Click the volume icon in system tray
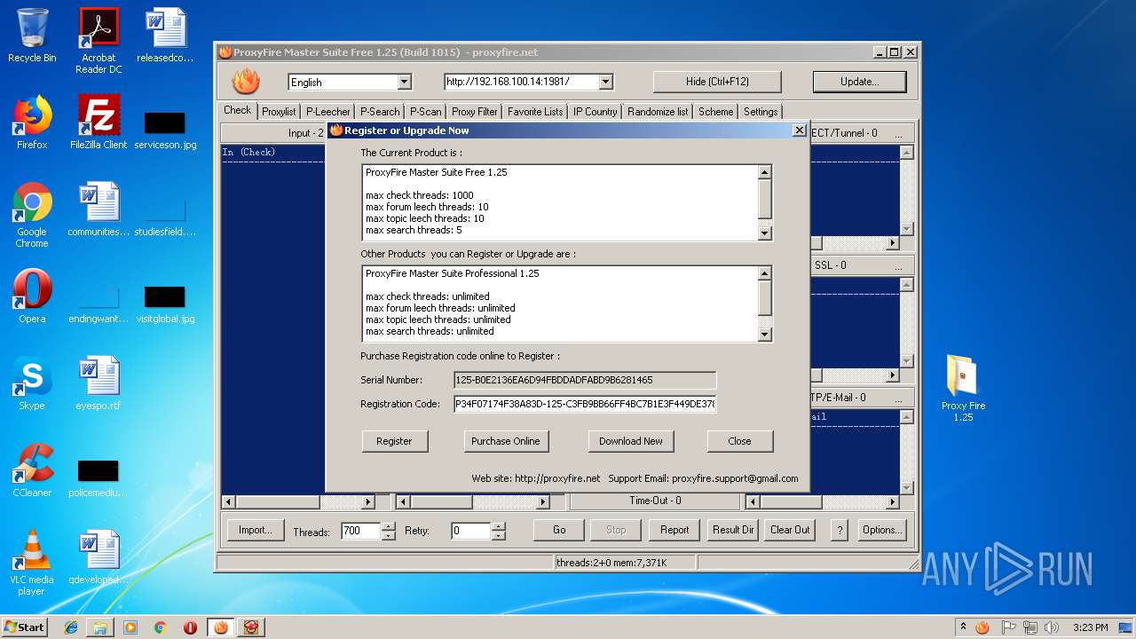The width and height of the screenshot is (1136, 639). (1051, 627)
